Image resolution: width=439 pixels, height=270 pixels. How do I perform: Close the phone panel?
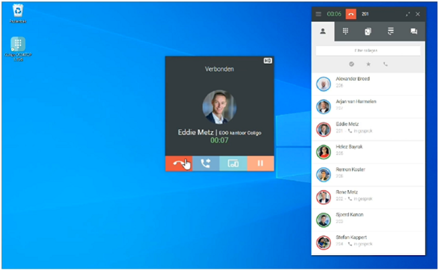pyautogui.click(x=418, y=14)
